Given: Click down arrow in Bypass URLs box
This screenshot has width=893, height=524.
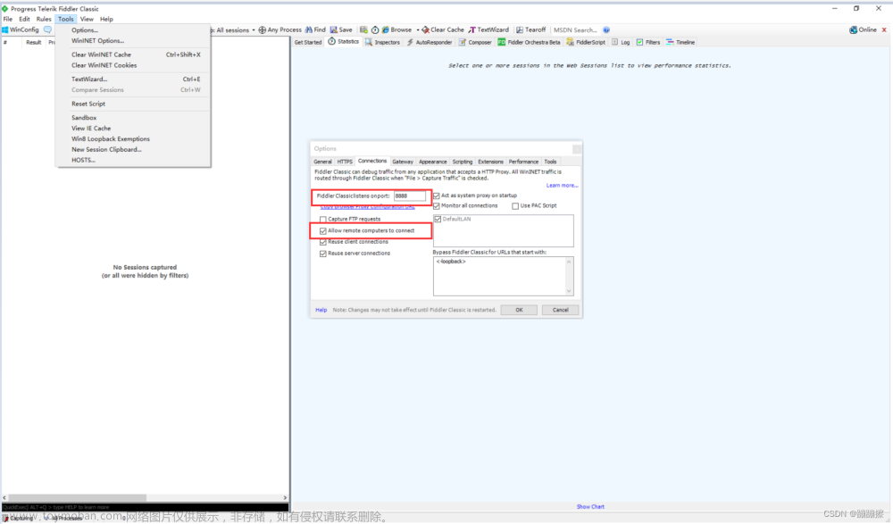Looking at the screenshot, I should point(568,291).
